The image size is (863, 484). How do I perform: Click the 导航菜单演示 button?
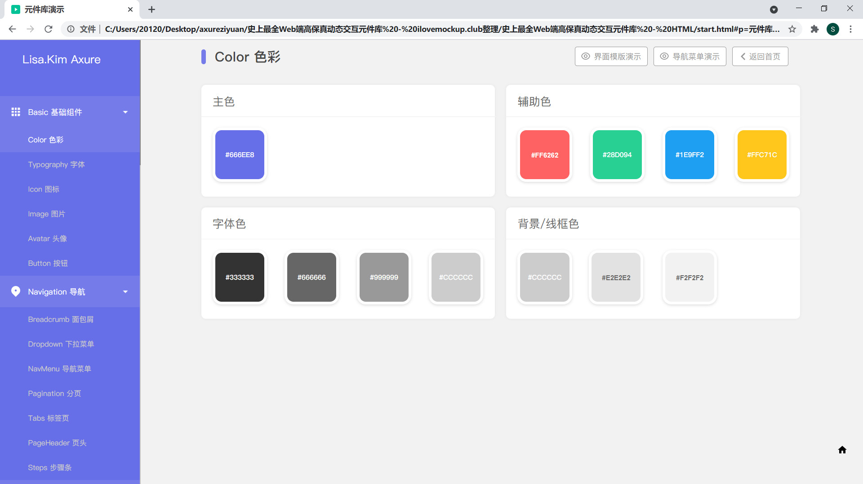tap(690, 57)
